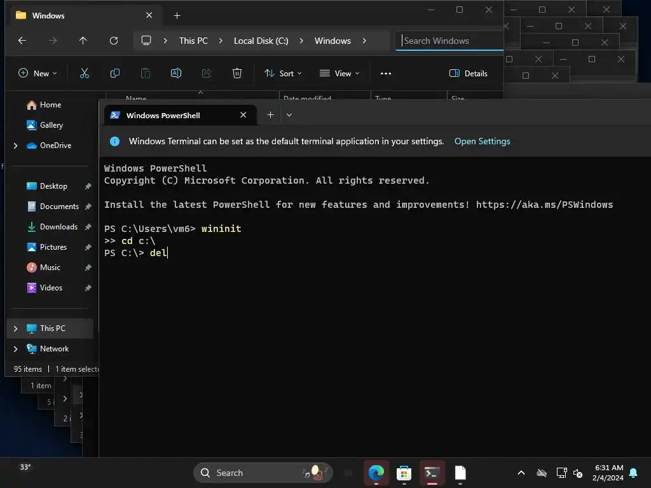The image size is (651, 488).
Task: Click the Share icon in File Explorer toolbar
Action: pyautogui.click(x=207, y=74)
